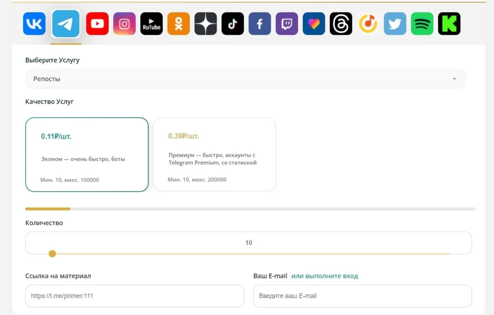Focus the Количество field showing 10
Viewport: 494px width, 315px height.
pyautogui.click(x=248, y=243)
